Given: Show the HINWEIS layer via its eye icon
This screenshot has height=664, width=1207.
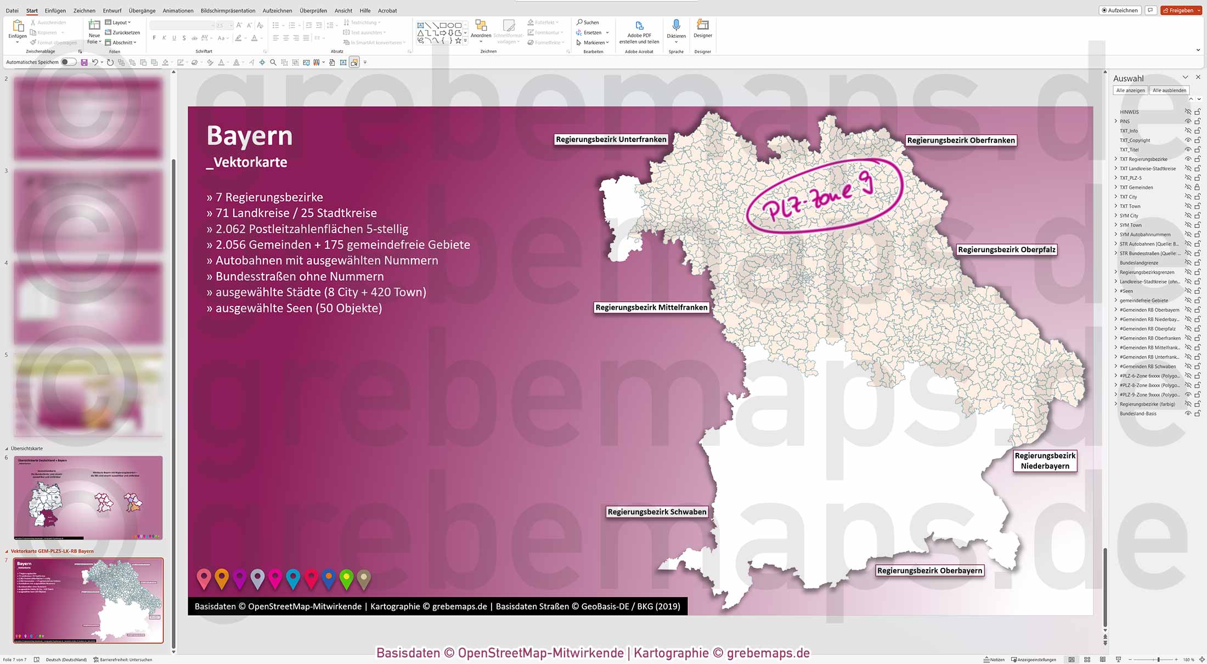Looking at the screenshot, I should pyautogui.click(x=1188, y=112).
